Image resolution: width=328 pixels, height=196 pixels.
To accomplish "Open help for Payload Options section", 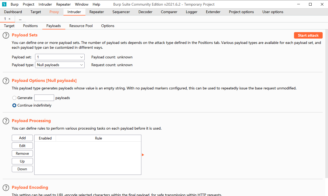I will pyautogui.click(x=6, y=81).
